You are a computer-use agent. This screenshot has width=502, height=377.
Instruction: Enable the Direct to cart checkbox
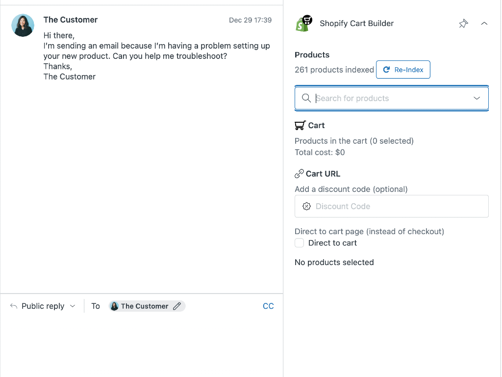(x=299, y=243)
